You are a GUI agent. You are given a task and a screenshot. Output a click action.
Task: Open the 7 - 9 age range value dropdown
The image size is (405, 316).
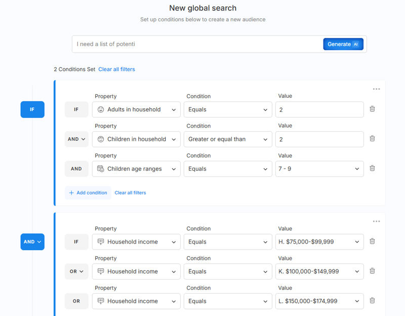click(319, 169)
